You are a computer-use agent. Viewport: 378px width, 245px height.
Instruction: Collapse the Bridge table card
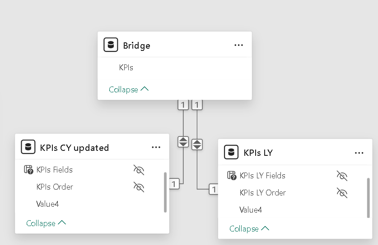[x=129, y=90]
